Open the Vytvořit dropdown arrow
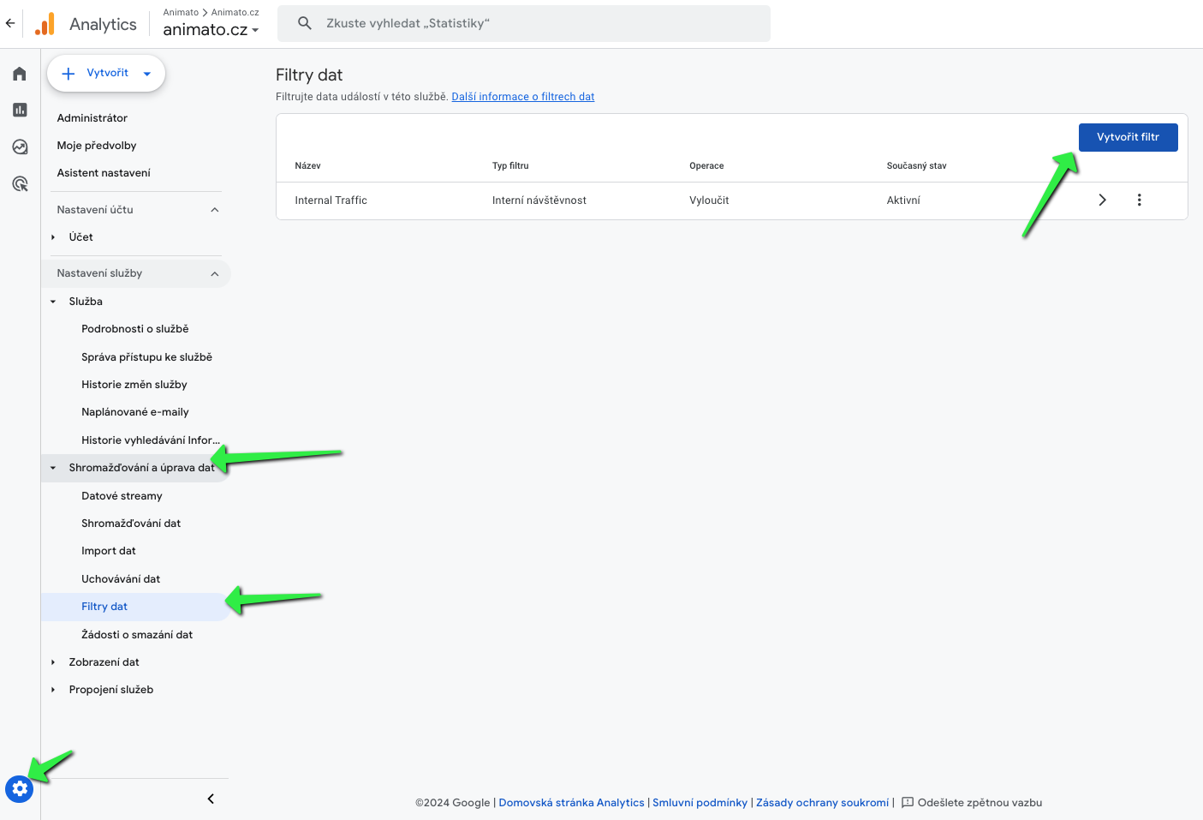 point(147,74)
